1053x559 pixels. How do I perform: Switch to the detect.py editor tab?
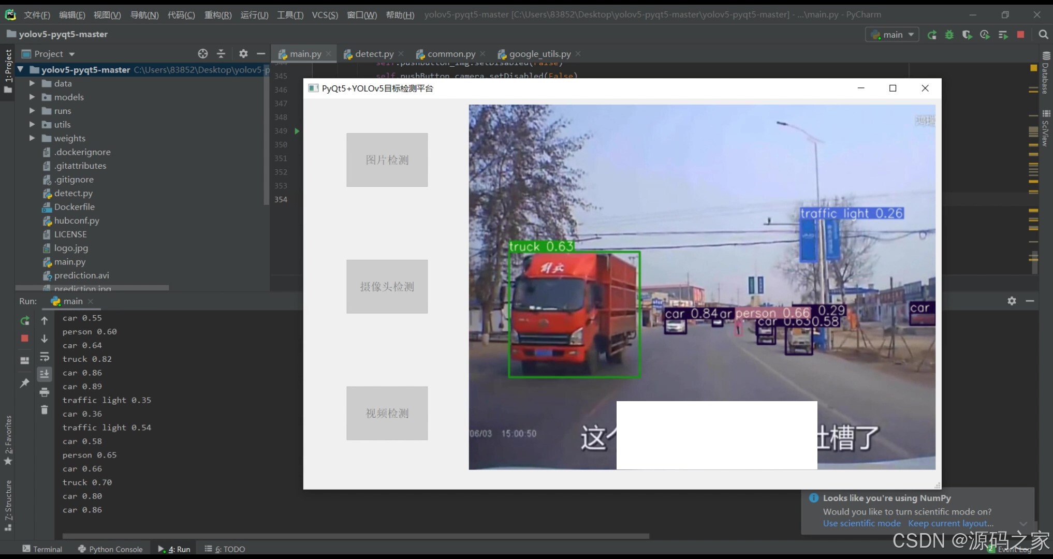coord(374,54)
